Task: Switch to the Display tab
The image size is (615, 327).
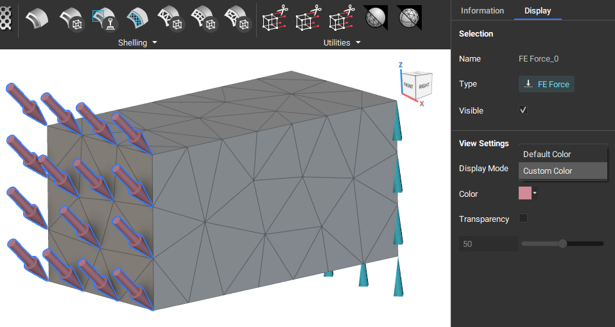Action: (537, 10)
